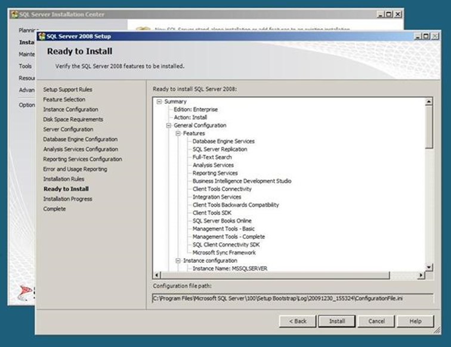Click the Configuration file path field
Image resolution: width=451 pixels, height=347 pixels.
point(292,299)
